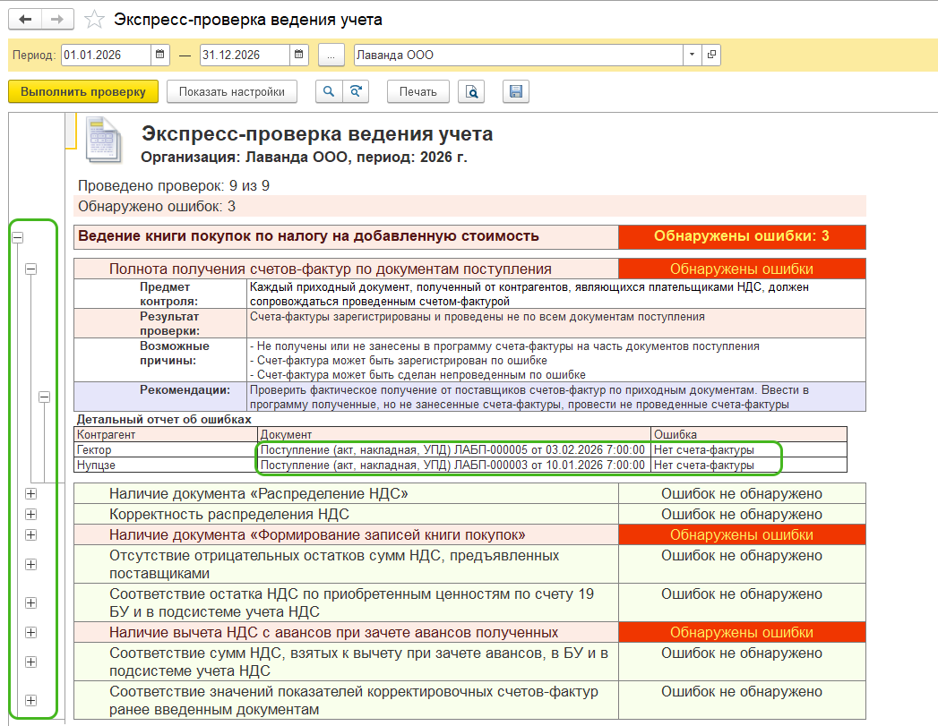938x726 pixels.
Task: Go forward using the right arrow
Action: pyautogui.click(x=56, y=20)
